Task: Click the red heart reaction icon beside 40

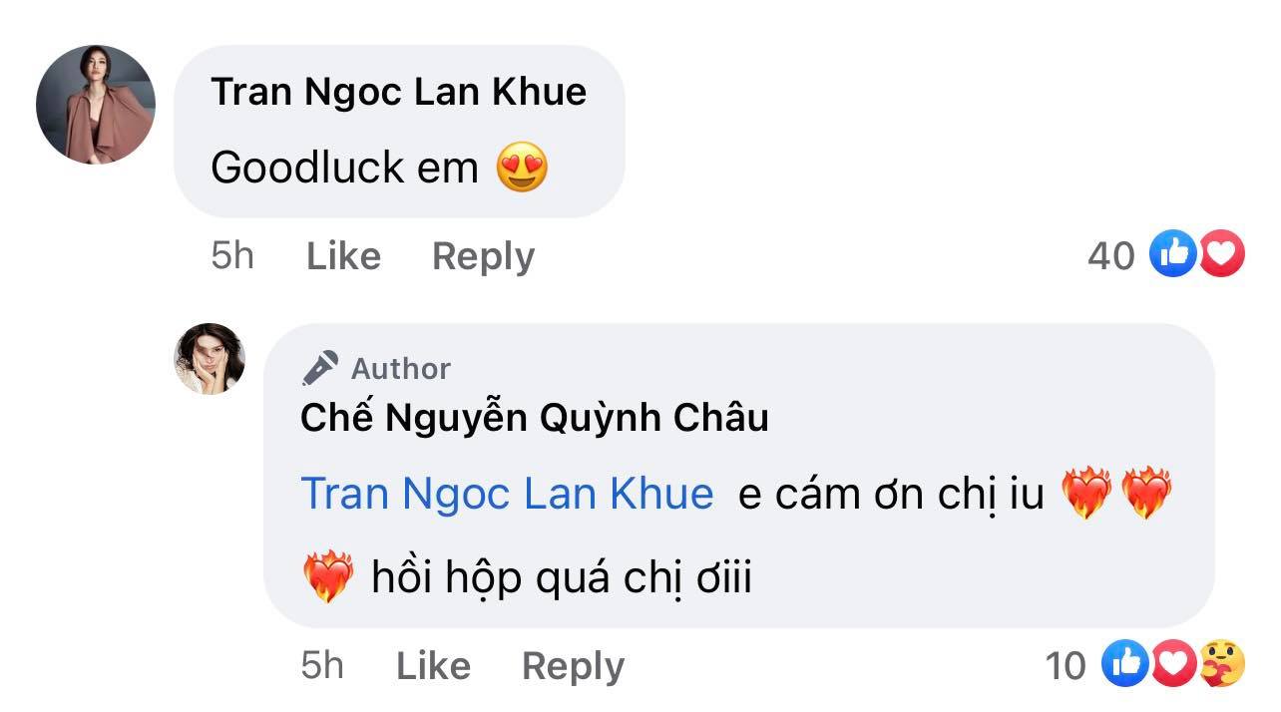Action: [x=1220, y=254]
